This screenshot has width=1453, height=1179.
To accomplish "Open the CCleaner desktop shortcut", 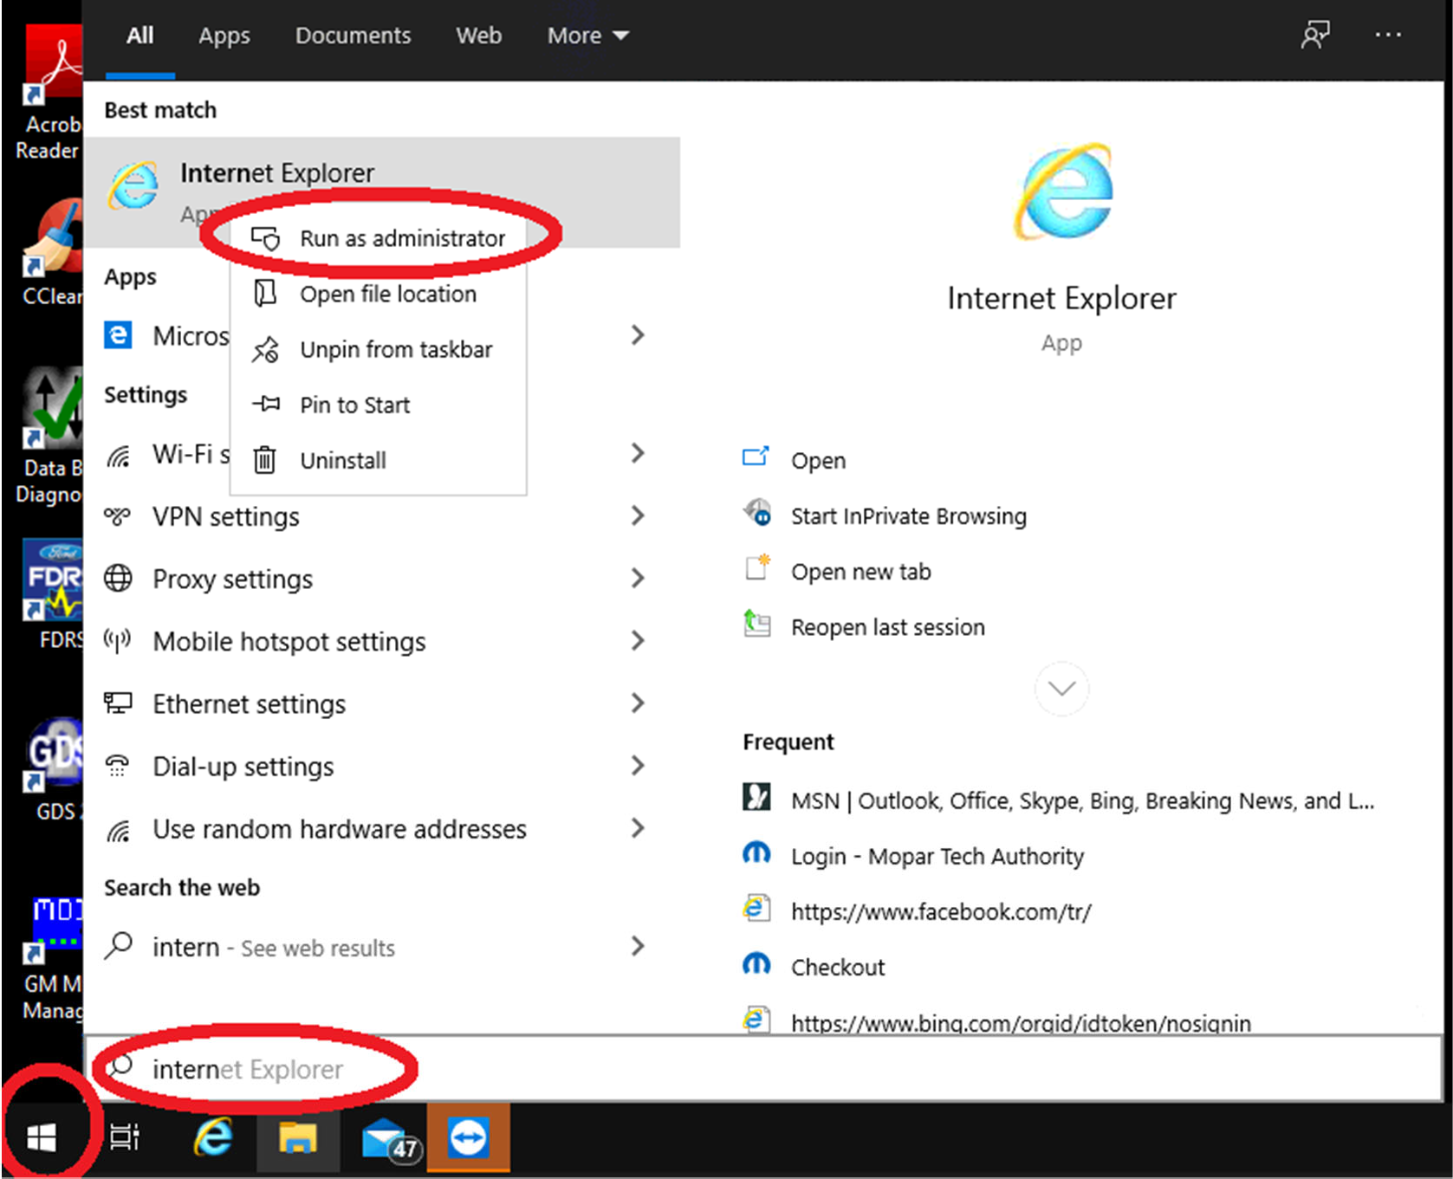I will [x=52, y=252].
